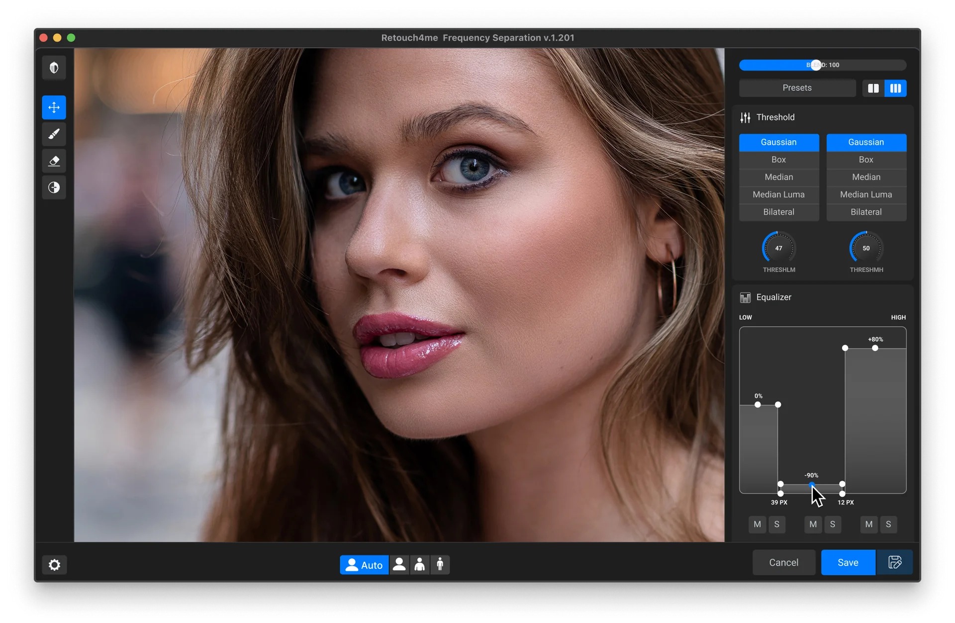Select the Brush tool
Screen dimensions: 955x623
54,134
